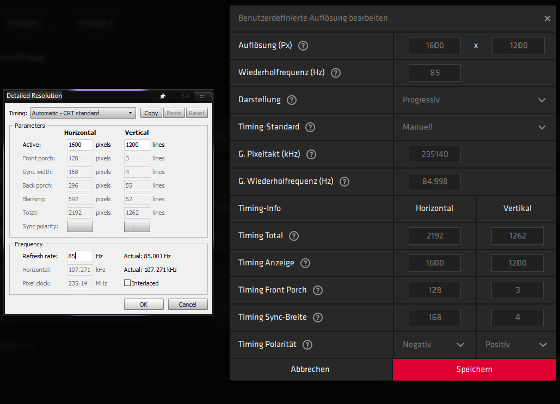Click Cancel in Detailed Resolution dialog

(188, 304)
